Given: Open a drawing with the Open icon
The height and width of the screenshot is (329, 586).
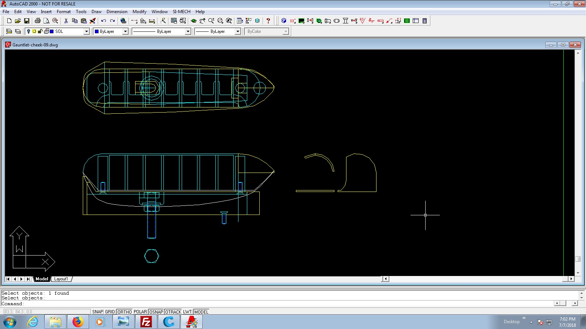Looking at the screenshot, I should click(18, 21).
